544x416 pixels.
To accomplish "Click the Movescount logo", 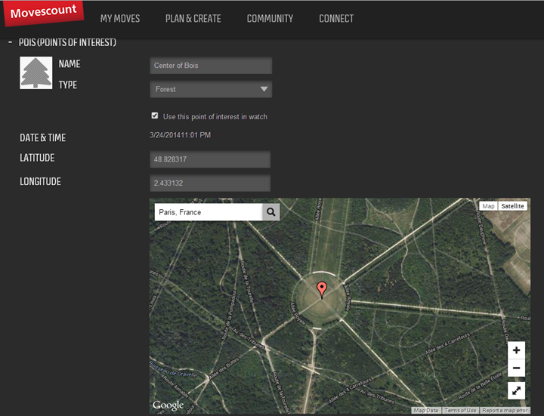I will [x=44, y=13].
